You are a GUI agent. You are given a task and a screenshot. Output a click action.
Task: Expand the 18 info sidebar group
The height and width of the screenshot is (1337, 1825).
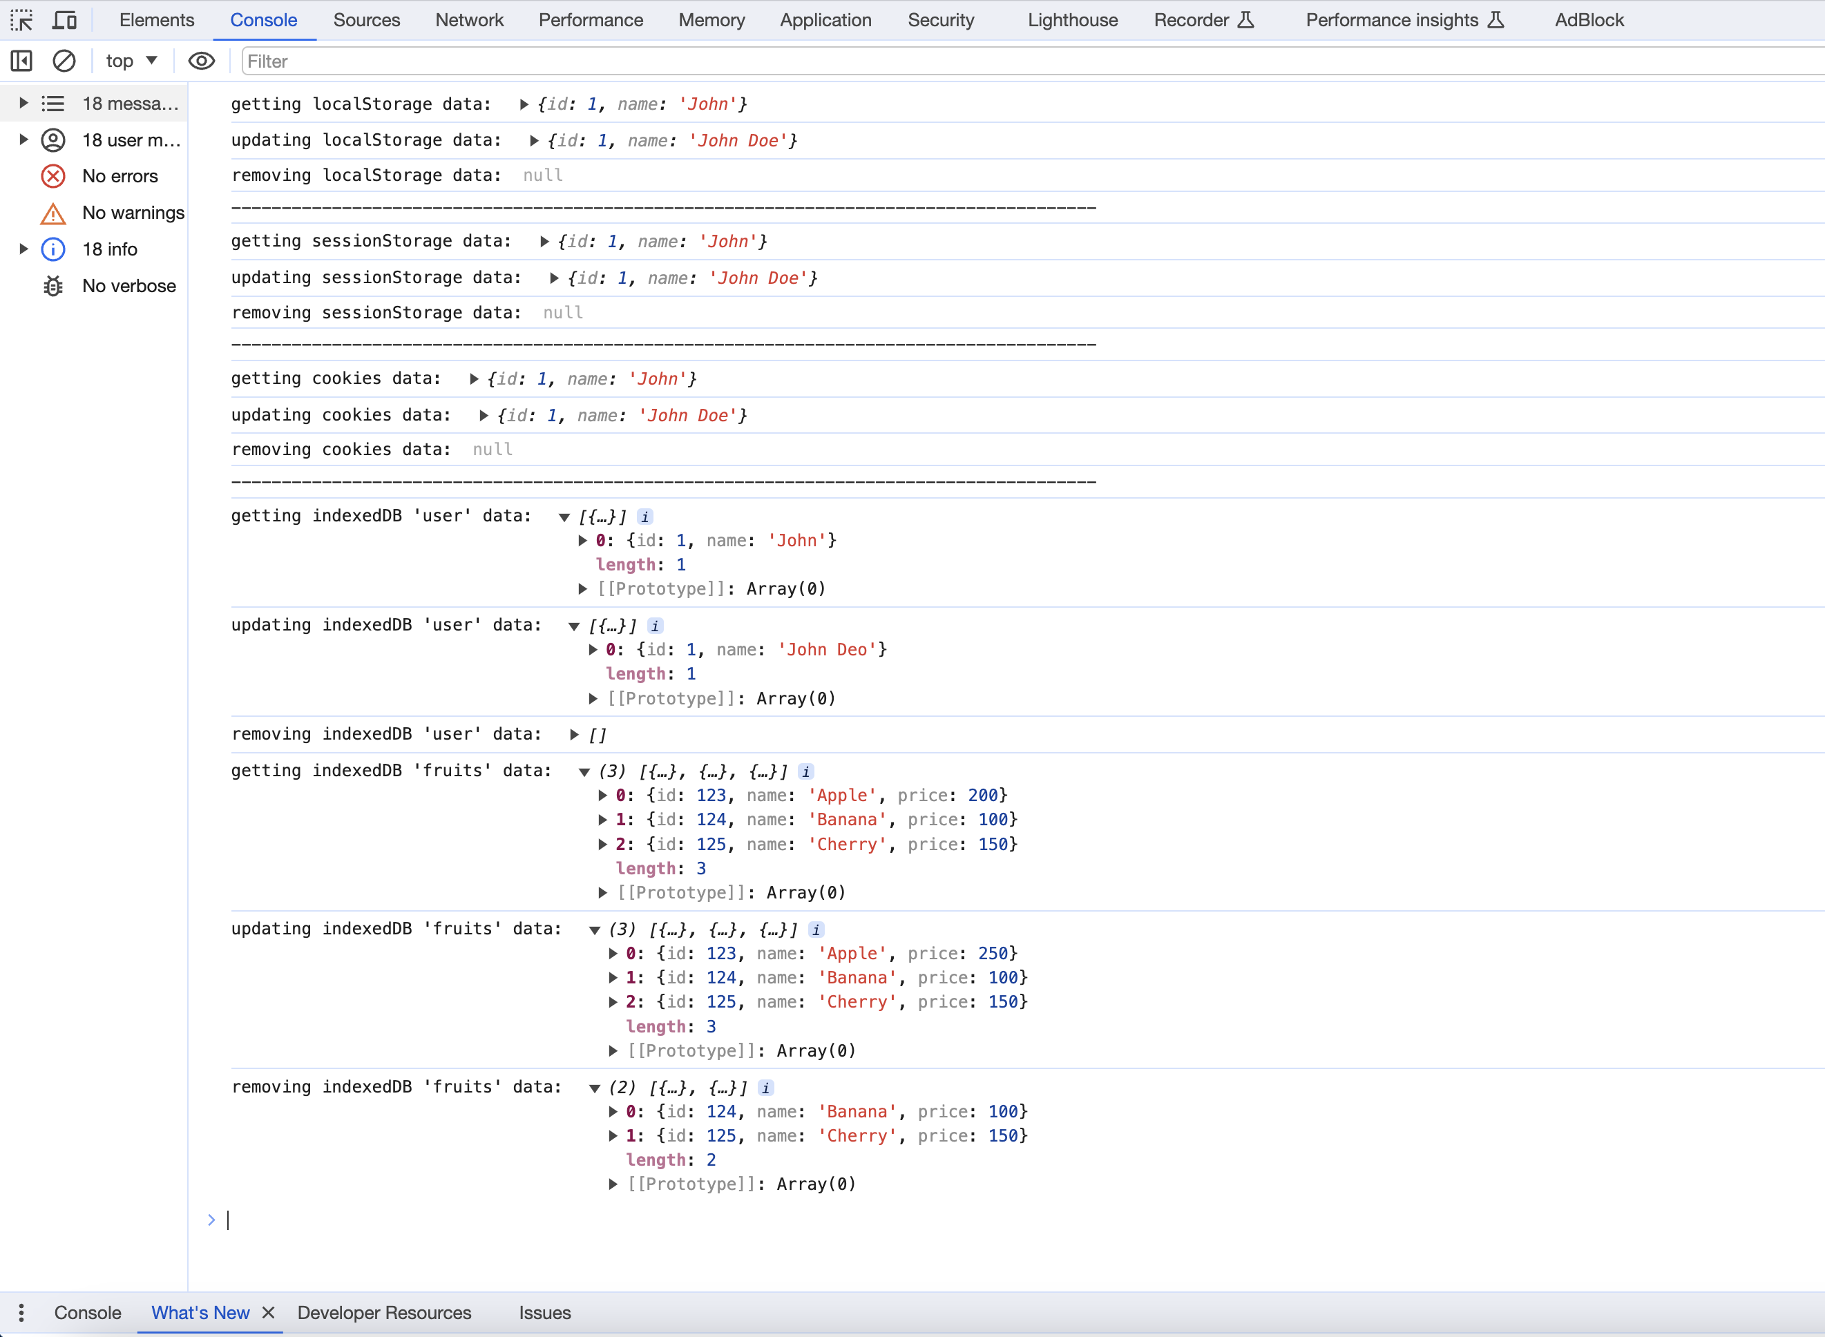(23, 249)
